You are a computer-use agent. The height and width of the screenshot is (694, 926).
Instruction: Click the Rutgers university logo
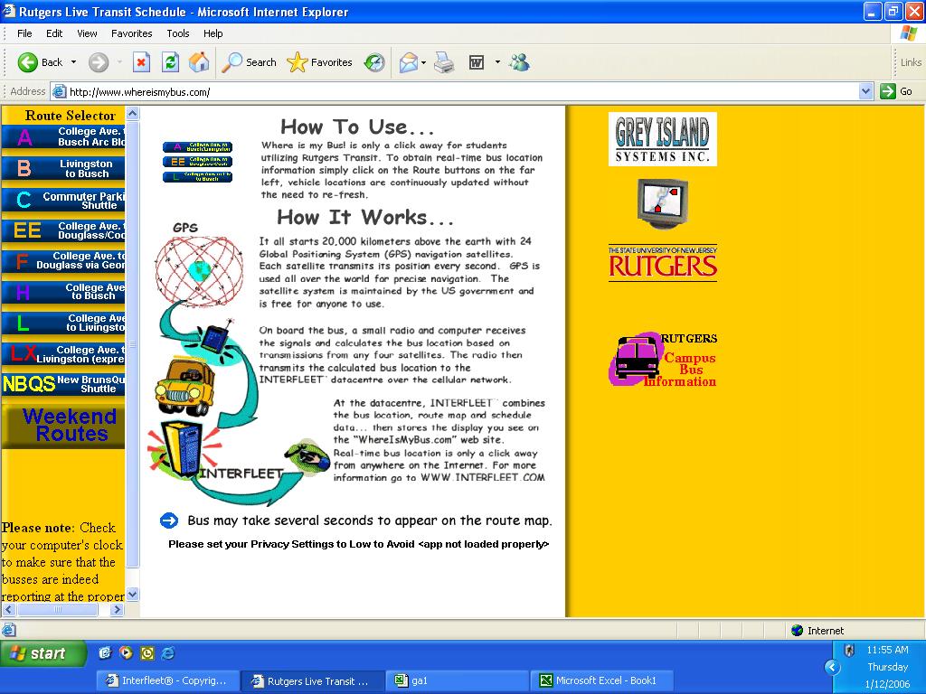click(663, 263)
